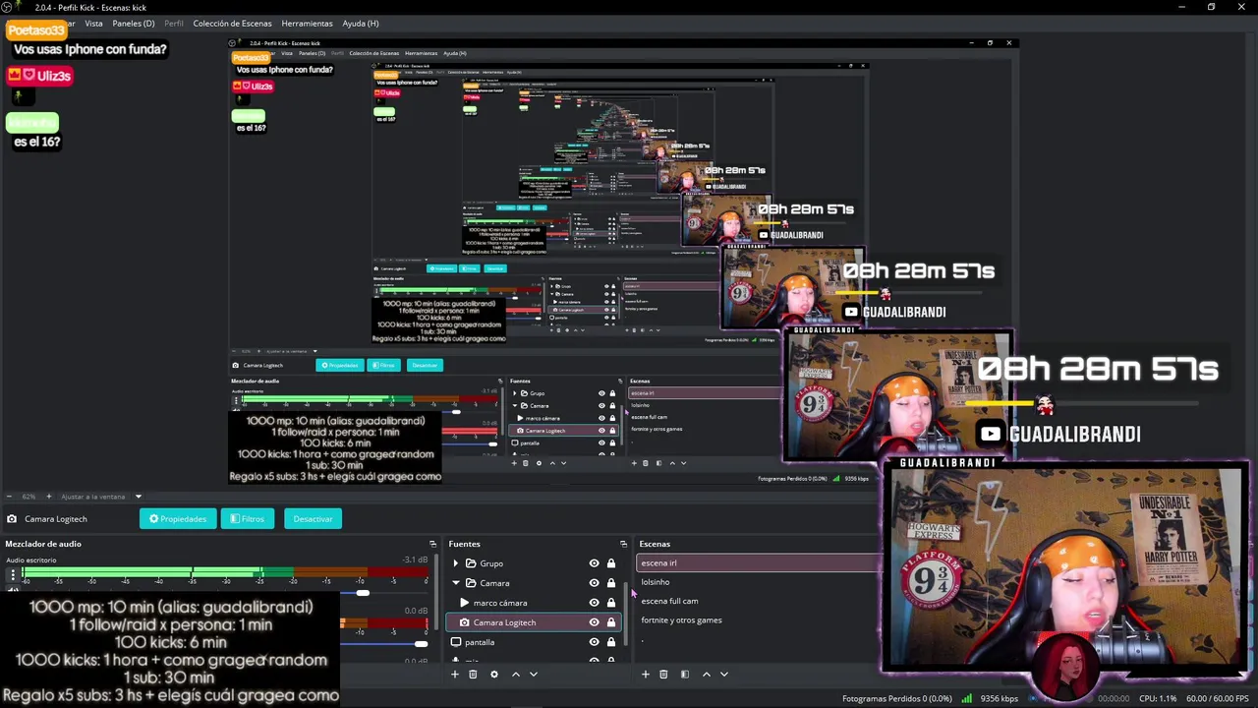1258x708 pixels.
Task: Click camera icon in the source toolbar
Action: tap(11, 519)
